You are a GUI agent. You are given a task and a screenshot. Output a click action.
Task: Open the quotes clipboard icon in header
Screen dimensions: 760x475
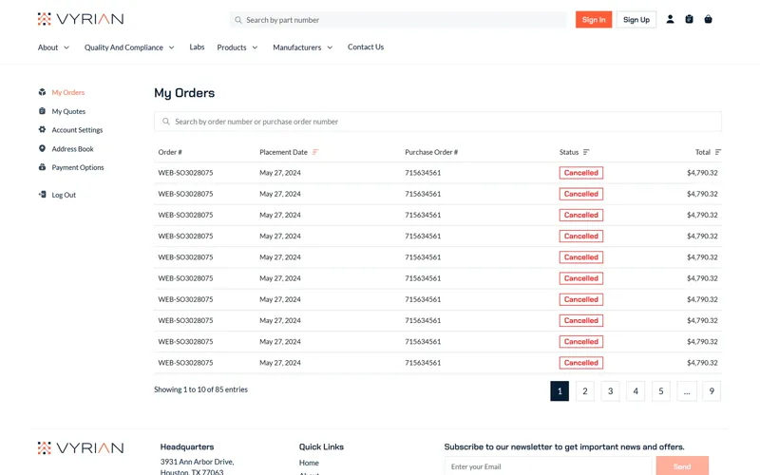pyautogui.click(x=689, y=19)
